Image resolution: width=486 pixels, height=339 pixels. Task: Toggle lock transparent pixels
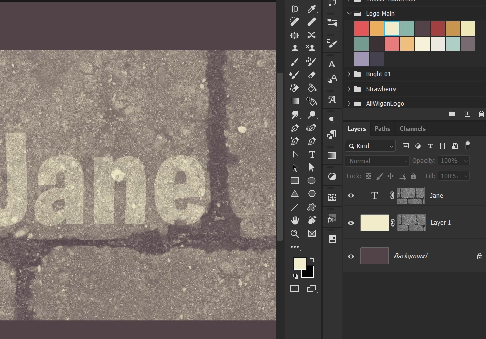[368, 176]
